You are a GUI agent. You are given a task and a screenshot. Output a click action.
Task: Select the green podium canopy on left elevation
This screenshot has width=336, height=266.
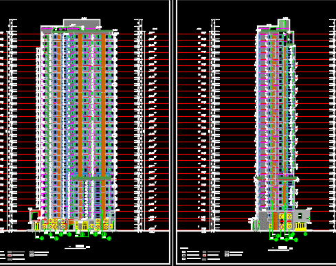click(x=91, y=178)
